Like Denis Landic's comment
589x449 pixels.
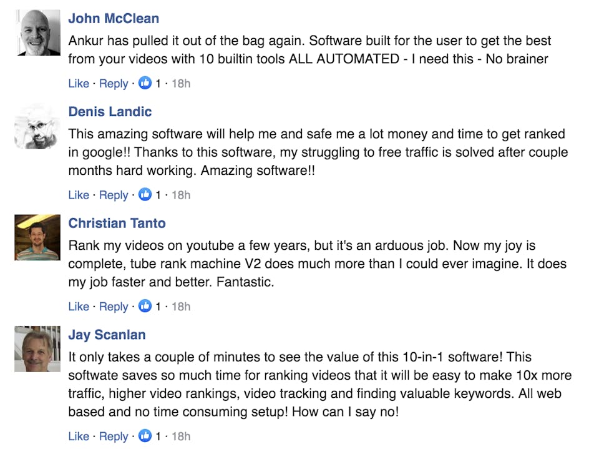[79, 195]
